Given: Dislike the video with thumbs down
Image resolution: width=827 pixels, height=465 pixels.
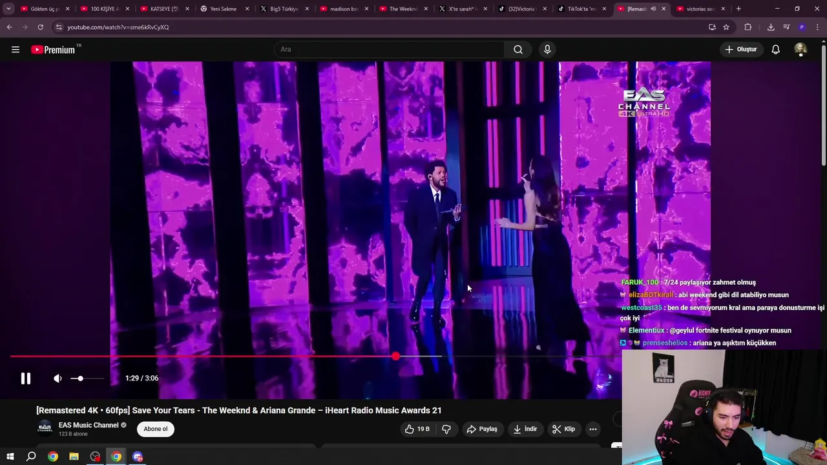Looking at the screenshot, I should pos(446,429).
